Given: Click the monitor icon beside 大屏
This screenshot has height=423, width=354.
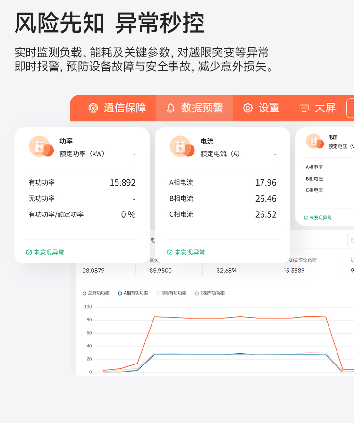Looking at the screenshot, I should (304, 108).
